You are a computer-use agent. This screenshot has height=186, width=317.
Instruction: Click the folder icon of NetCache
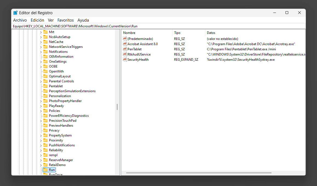[45, 42]
